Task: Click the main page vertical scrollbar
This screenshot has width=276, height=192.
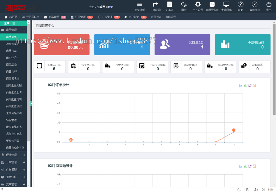Action: click(x=274, y=69)
